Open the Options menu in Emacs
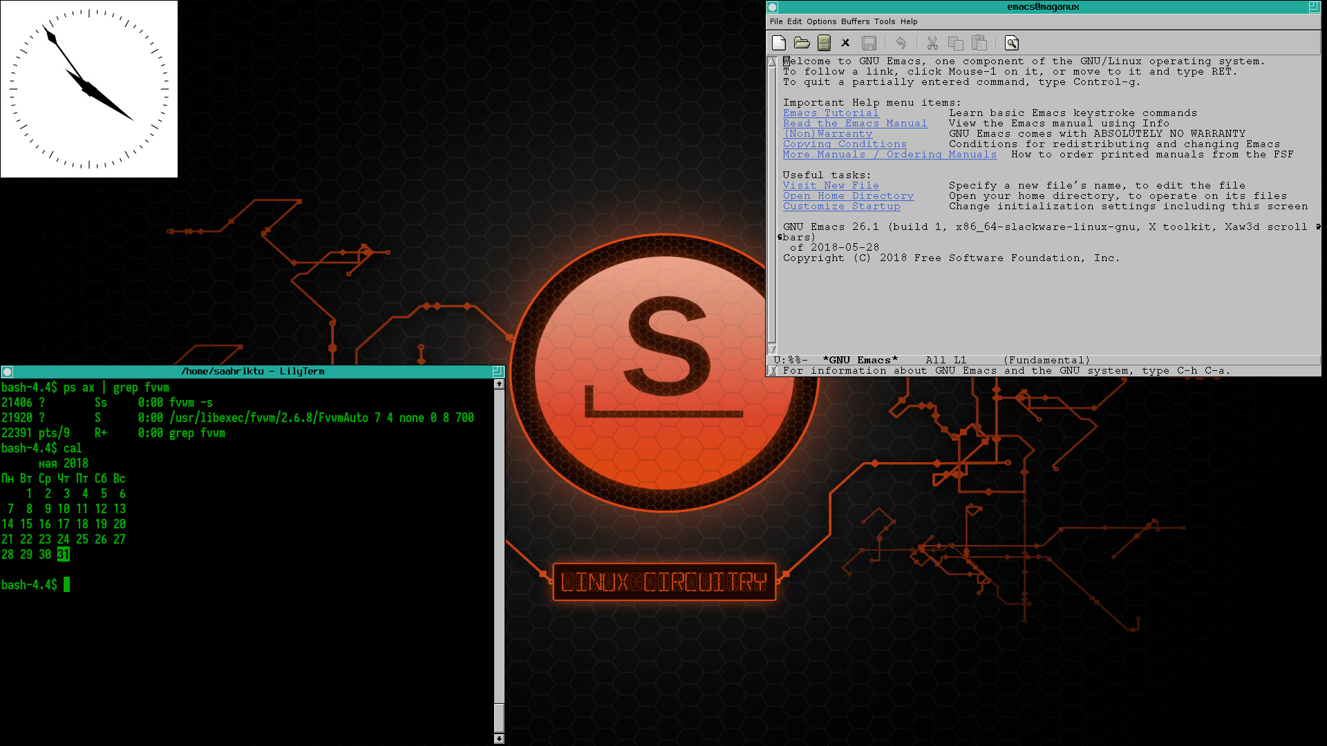Screen dimensions: 1327x746 click(x=822, y=21)
